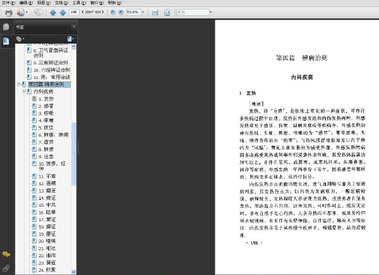Click the bookmarks scrollbar up arrow
The width and height of the screenshot is (379, 275).
click(74, 46)
